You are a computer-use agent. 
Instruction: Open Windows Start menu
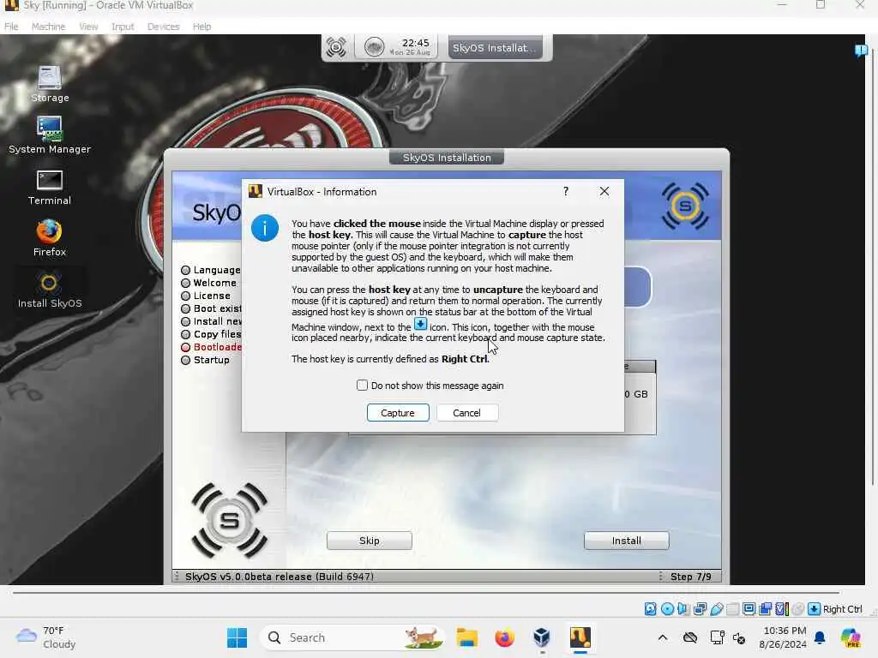pyautogui.click(x=238, y=637)
